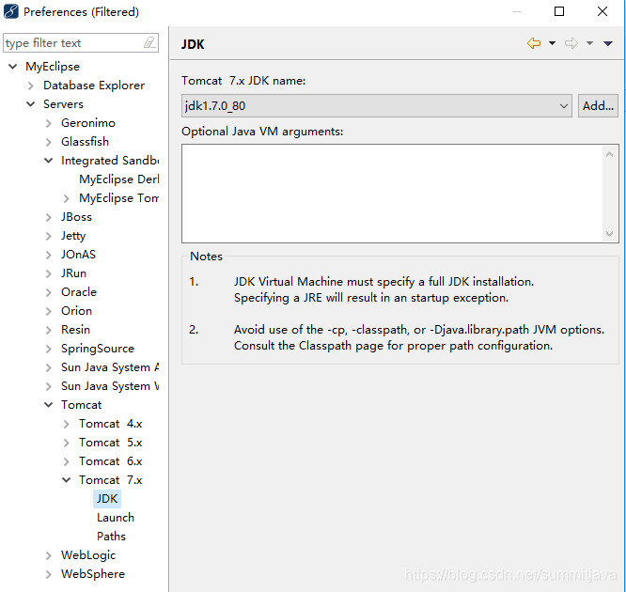The height and width of the screenshot is (592, 626).
Task: Select the JDK item under Tomcat 7.x
Action: [107, 499]
